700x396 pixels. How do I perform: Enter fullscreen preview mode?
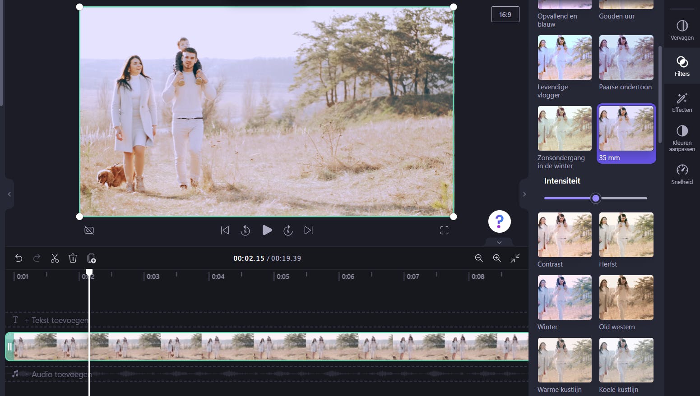[x=444, y=230]
